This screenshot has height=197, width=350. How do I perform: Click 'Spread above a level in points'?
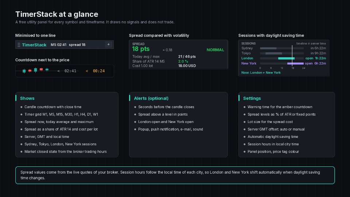click(163, 114)
